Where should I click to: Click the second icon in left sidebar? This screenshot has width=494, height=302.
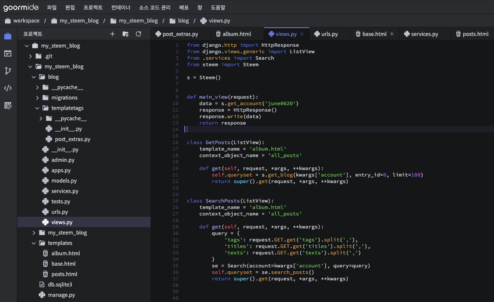[8, 54]
